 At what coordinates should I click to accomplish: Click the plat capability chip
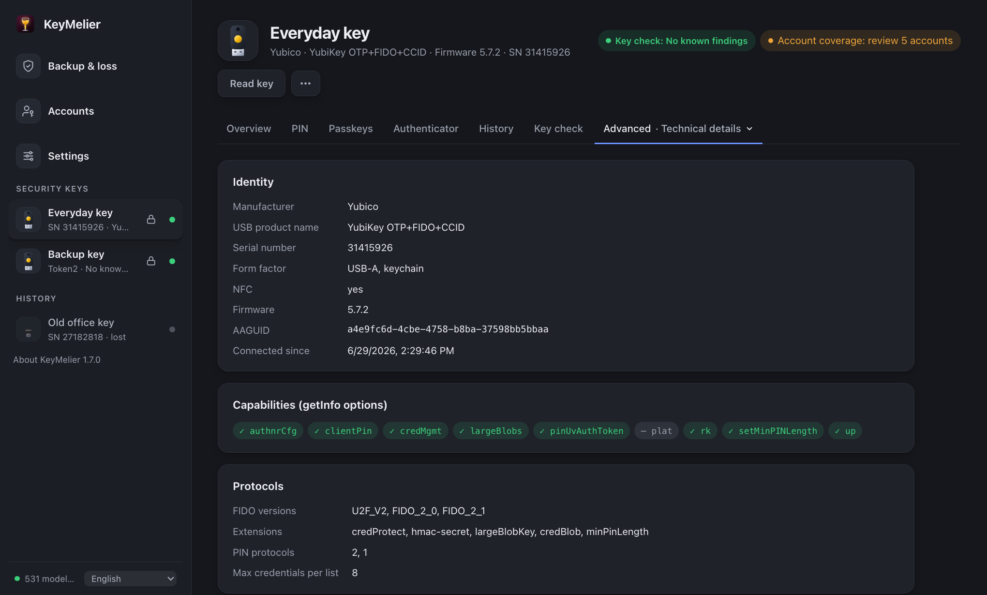[x=657, y=431]
